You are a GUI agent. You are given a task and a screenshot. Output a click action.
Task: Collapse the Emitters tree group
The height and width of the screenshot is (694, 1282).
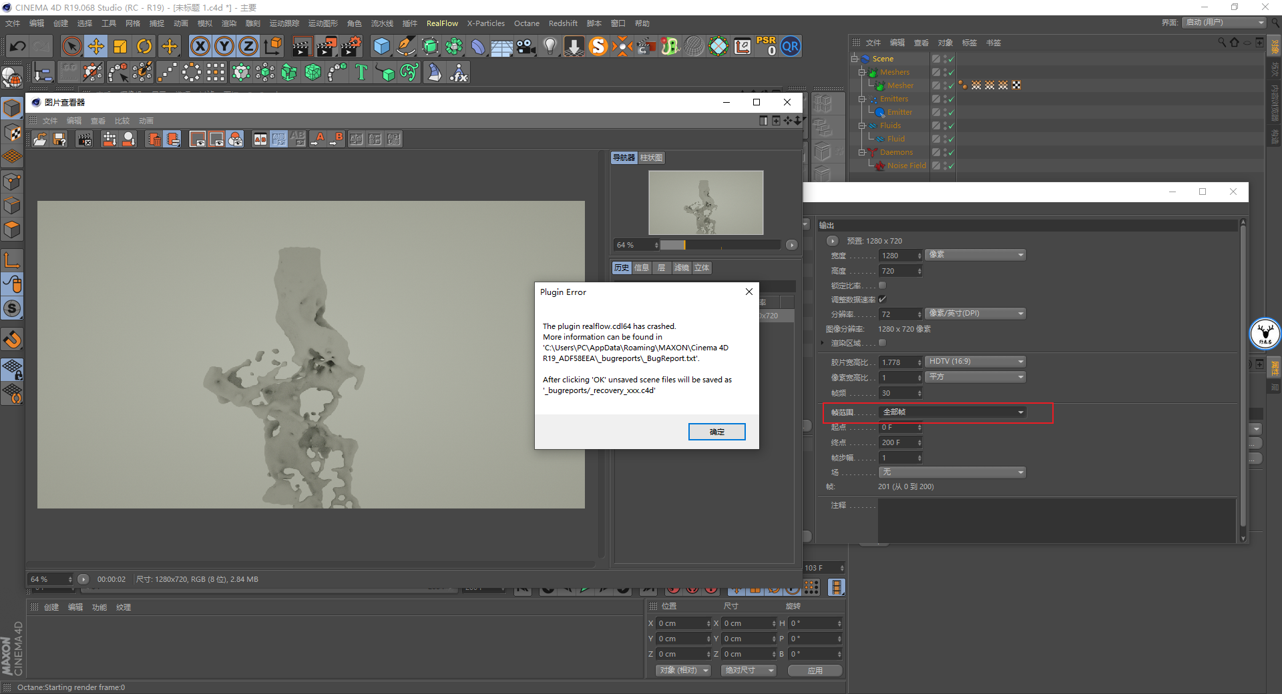(x=861, y=99)
